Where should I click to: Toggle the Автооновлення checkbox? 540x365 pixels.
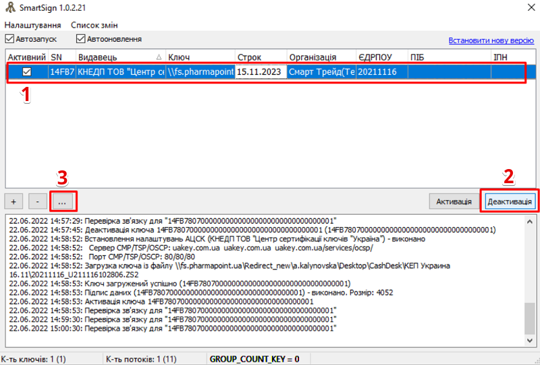coord(81,39)
